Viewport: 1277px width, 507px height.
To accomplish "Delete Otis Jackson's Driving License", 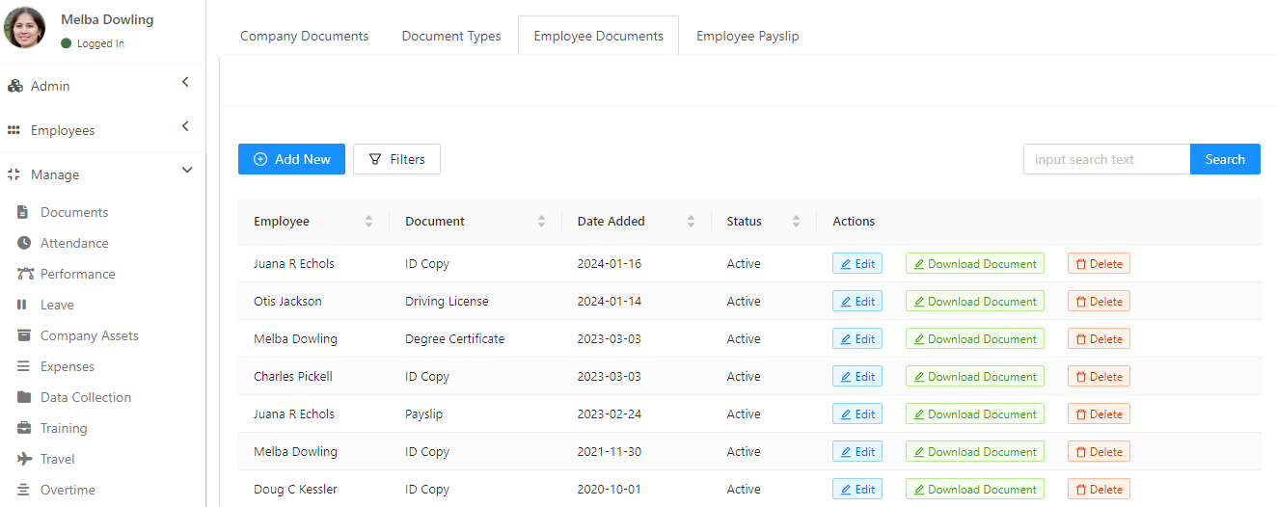I will click(1099, 301).
